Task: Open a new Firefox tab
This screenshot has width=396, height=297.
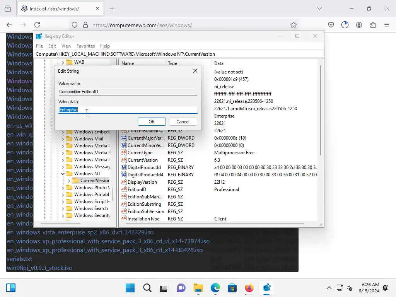Action: click(x=112, y=9)
